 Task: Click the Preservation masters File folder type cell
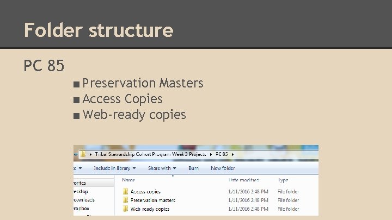click(x=288, y=200)
